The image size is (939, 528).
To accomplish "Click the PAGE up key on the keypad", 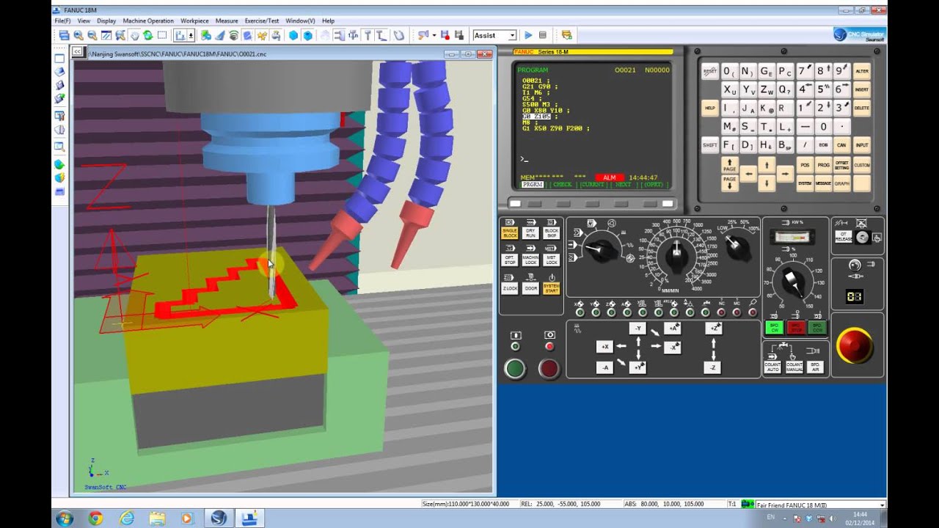I will tap(729, 164).
